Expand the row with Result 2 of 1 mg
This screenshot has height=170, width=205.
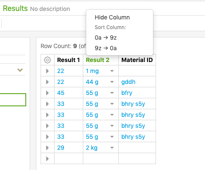point(47,71)
